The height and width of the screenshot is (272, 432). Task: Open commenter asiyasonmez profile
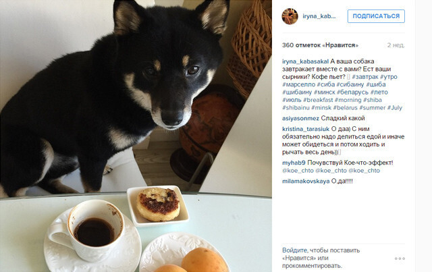(x=300, y=119)
